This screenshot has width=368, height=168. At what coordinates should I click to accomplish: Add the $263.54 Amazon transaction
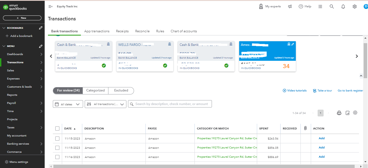[x=322, y=138]
